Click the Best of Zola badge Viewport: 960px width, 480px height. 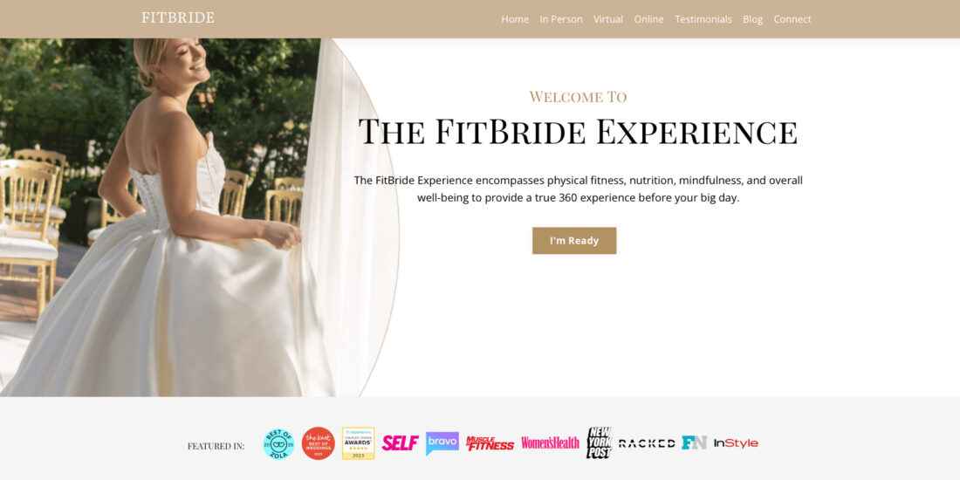(x=278, y=443)
